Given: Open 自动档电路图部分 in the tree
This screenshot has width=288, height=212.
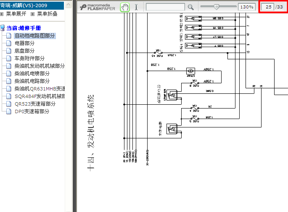Looking at the screenshot, I should tap(35, 36).
